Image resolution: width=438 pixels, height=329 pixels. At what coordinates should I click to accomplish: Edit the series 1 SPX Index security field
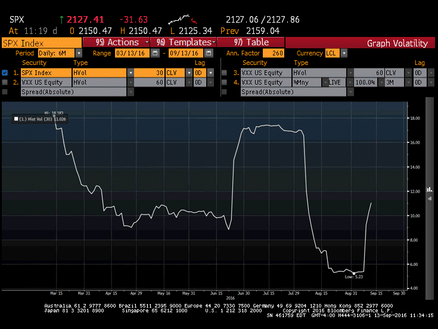tap(46, 73)
